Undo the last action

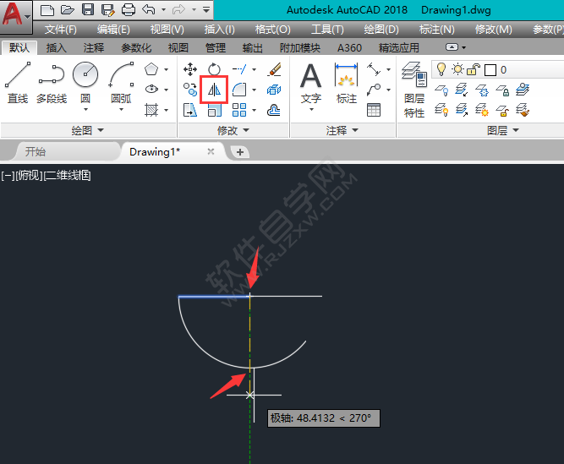pos(149,9)
